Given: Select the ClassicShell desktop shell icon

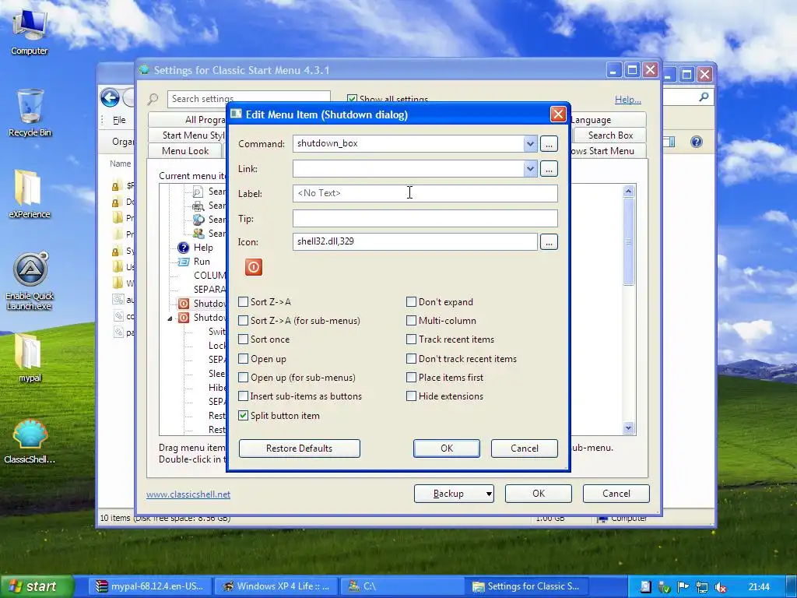Looking at the screenshot, I should (x=30, y=441).
